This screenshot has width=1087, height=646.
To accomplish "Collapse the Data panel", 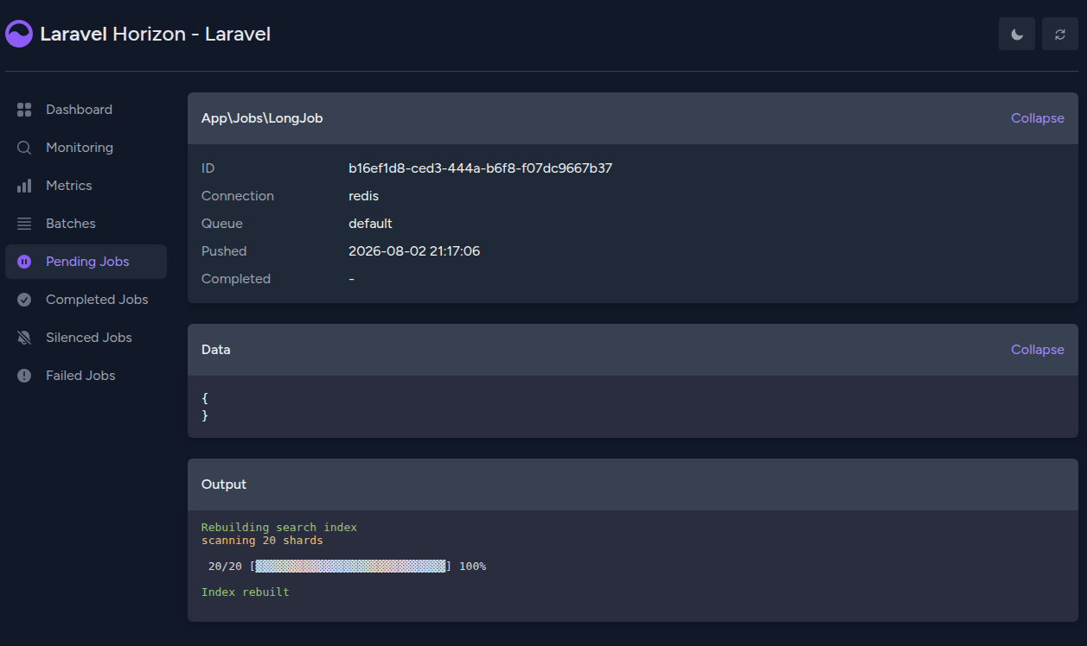I will [x=1038, y=350].
